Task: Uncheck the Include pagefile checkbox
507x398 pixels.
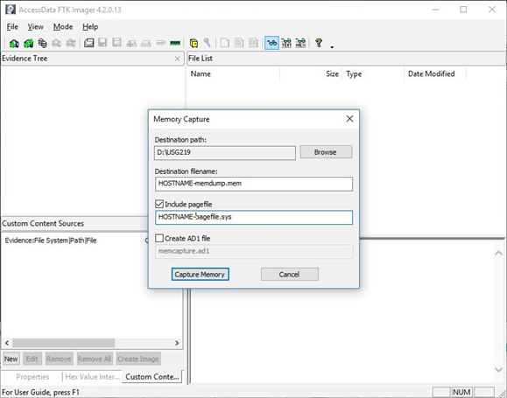Action: click(x=159, y=204)
